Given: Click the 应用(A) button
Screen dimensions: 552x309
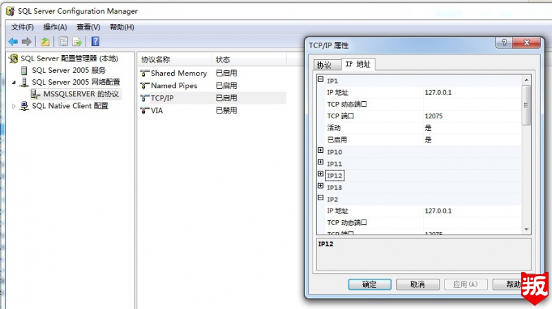Looking at the screenshot, I should point(465,284).
